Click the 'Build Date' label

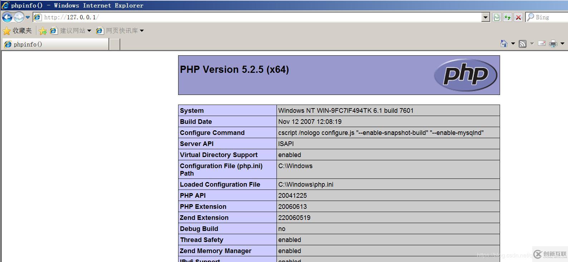point(196,122)
